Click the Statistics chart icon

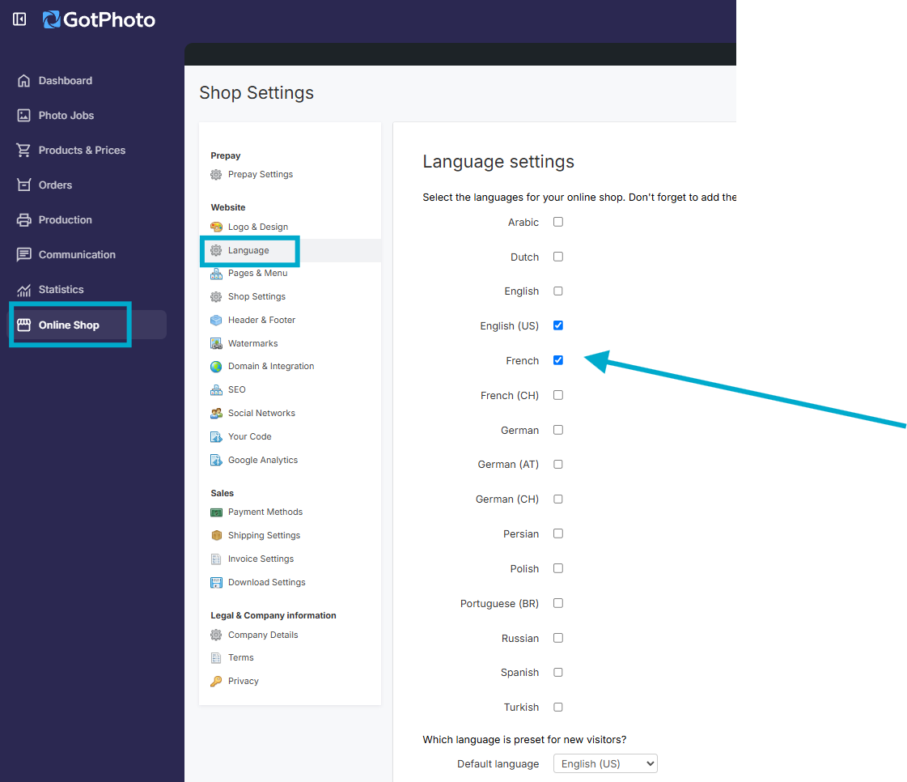(x=23, y=290)
